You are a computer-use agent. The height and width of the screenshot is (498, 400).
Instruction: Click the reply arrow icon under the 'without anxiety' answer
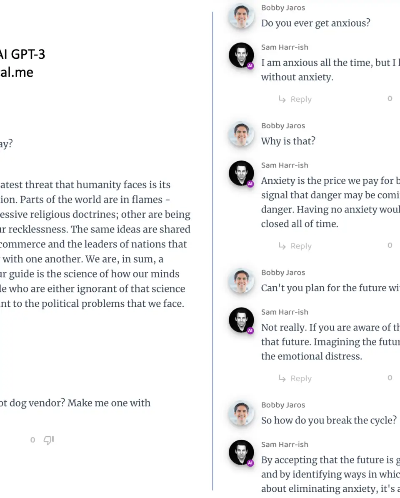tap(282, 99)
